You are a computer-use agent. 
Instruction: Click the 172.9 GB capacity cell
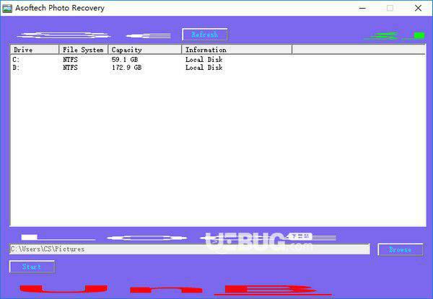pyautogui.click(x=127, y=68)
